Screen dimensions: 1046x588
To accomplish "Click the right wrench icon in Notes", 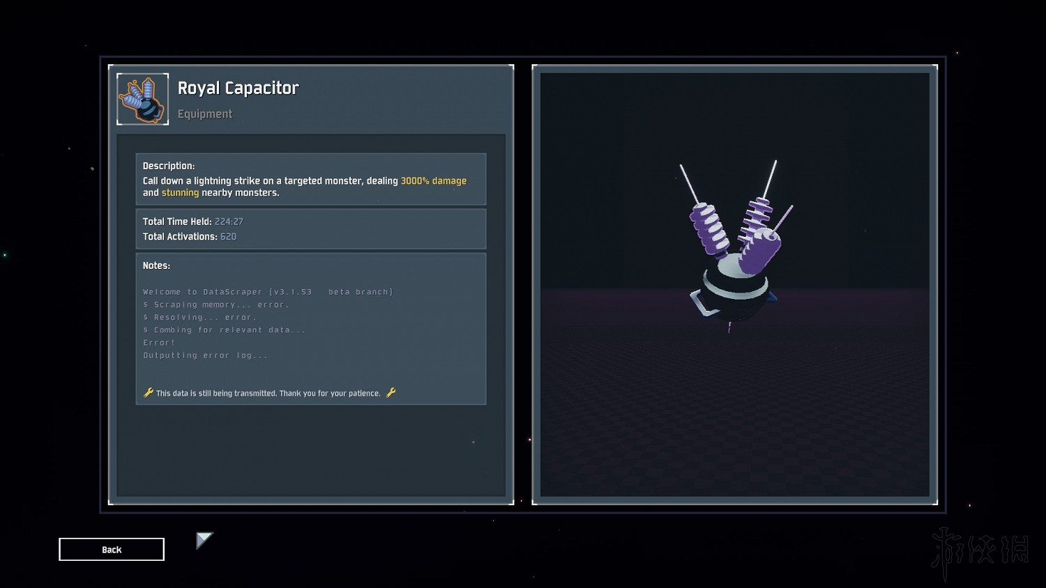I will [x=391, y=393].
